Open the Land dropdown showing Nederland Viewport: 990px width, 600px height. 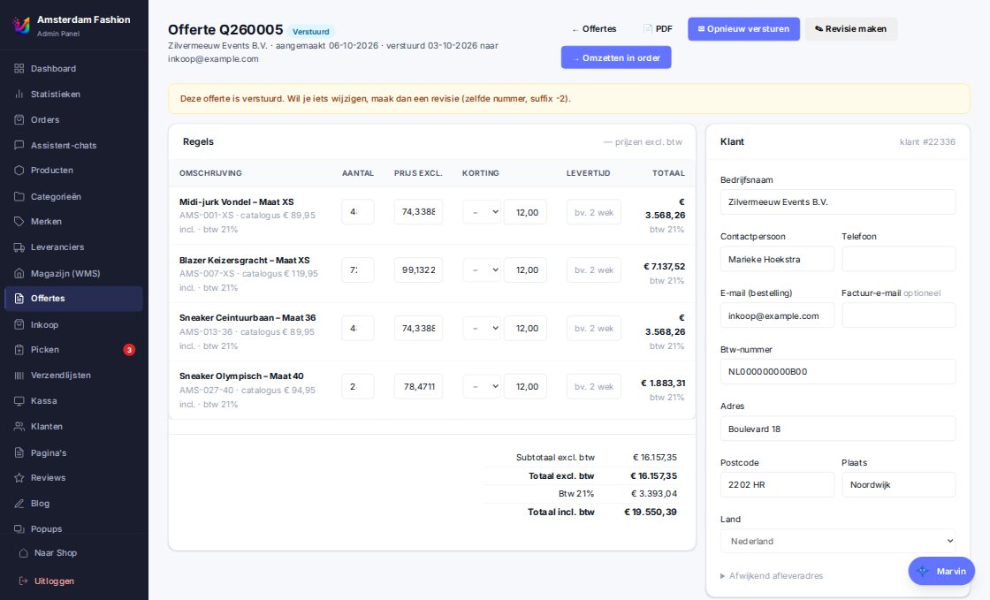tap(838, 542)
